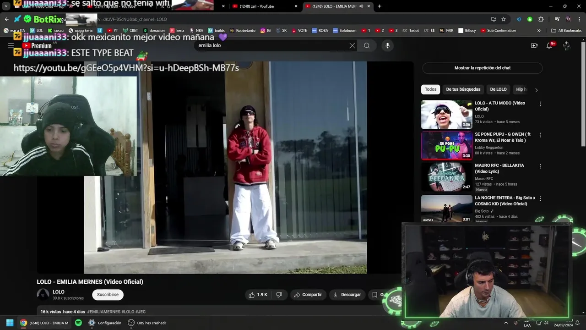Open Lobby Reggaeton channel name
The width and height of the screenshot is (586, 330).
[x=489, y=147]
